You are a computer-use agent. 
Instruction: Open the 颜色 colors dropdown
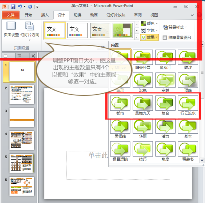click(x=149, y=24)
